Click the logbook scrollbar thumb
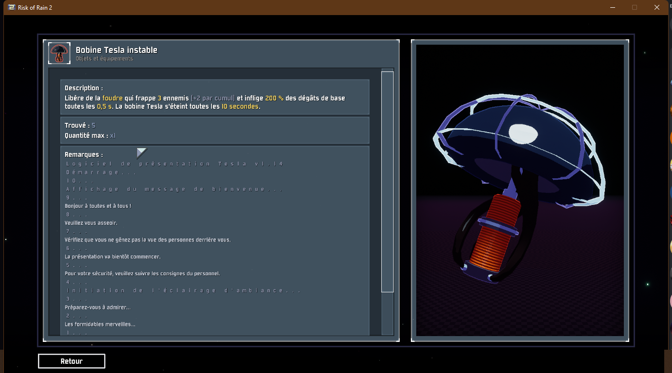This screenshot has height=373, width=672. pyautogui.click(x=387, y=181)
